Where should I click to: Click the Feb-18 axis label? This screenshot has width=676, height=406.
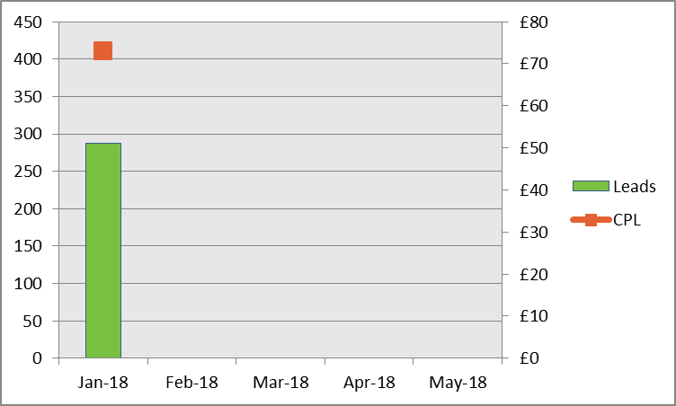pyautogui.click(x=191, y=383)
